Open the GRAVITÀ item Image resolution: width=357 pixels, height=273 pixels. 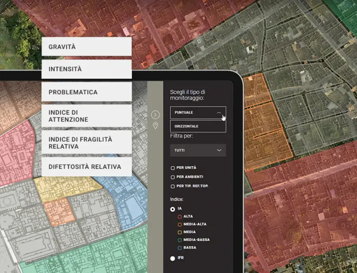coord(87,47)
